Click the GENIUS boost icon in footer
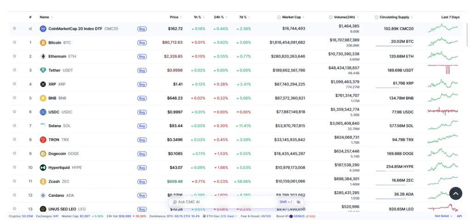The width and height of the screenshot is (470, 222). 291,216
